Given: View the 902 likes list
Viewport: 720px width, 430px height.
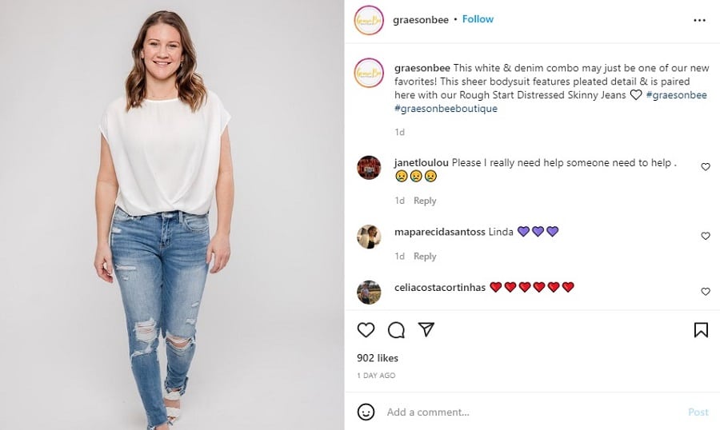Looking at the screenshot, I should tap(378, 358).
